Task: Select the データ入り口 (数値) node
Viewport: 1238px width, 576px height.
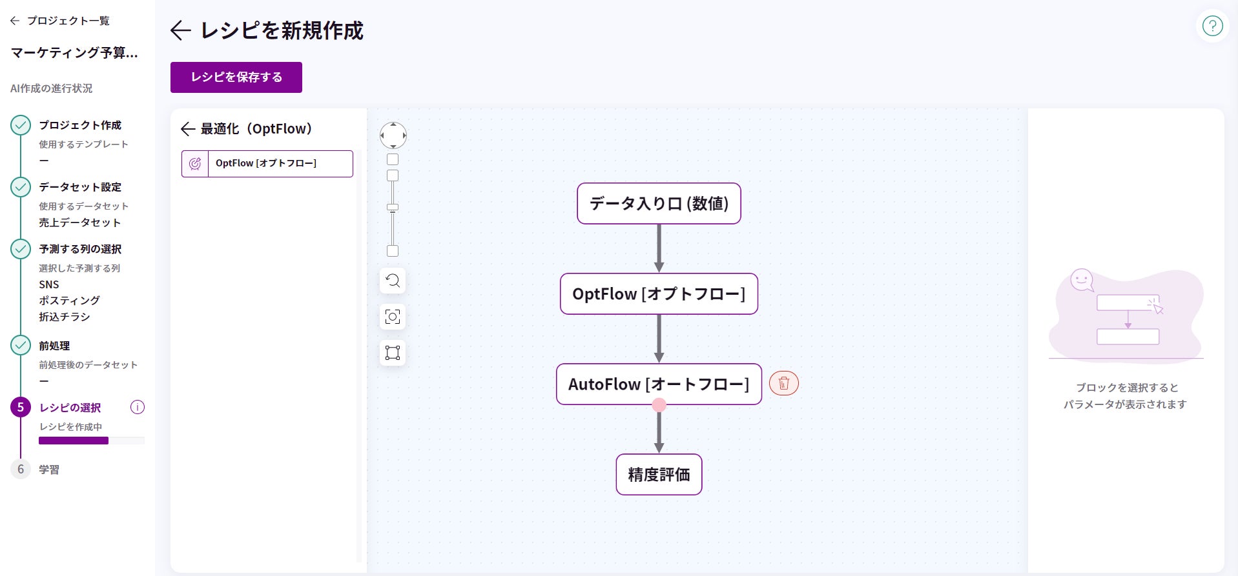Action: [659, 204]
